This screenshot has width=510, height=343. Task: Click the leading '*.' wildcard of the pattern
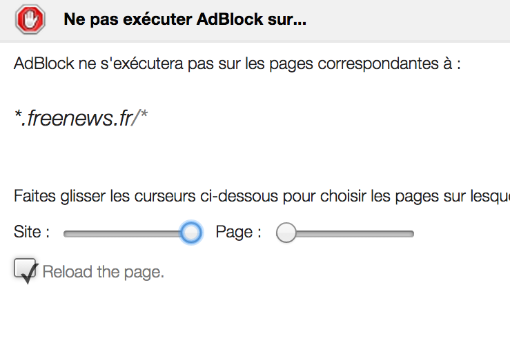pos(20,118)
